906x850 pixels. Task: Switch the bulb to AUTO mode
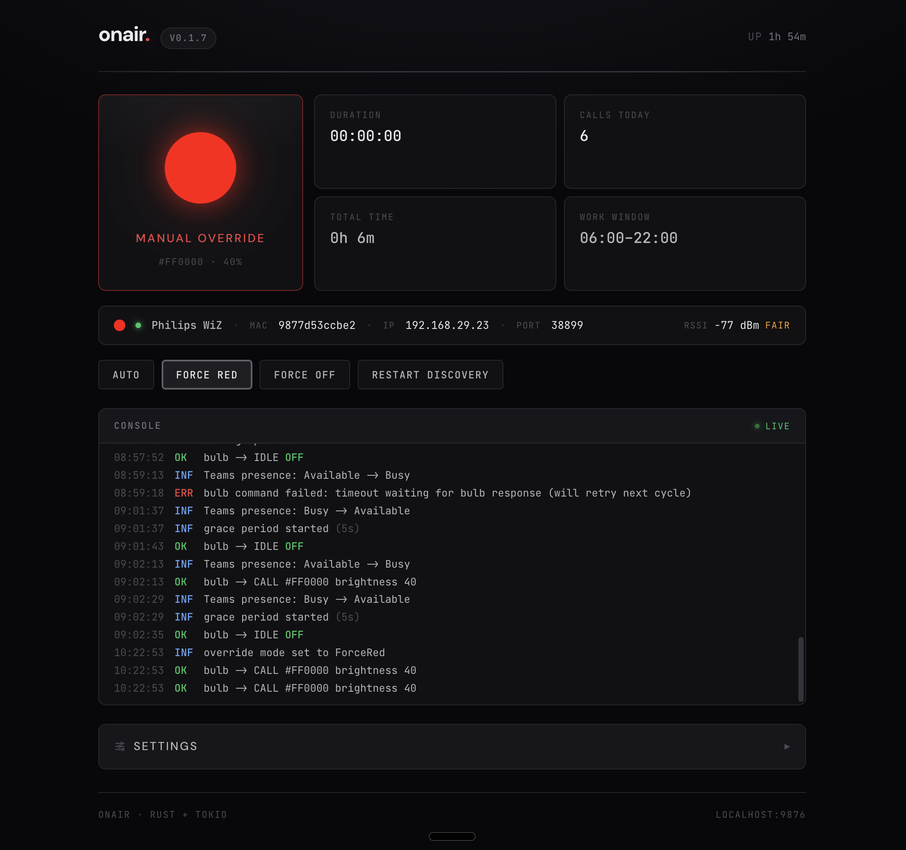click(x=126, y=375)
